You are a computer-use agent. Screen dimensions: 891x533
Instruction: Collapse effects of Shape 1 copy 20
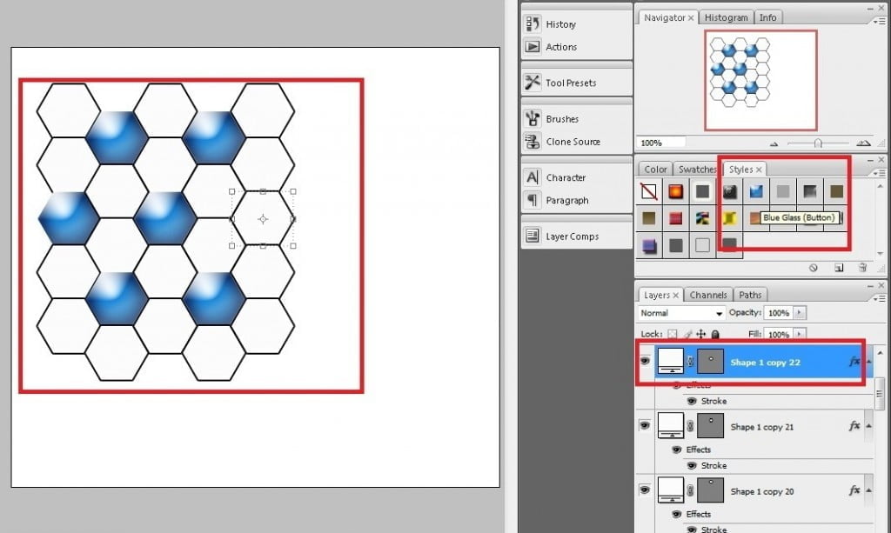(871, 491)
